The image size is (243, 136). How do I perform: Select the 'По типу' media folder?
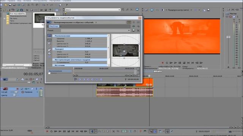[x=14, y=19]
